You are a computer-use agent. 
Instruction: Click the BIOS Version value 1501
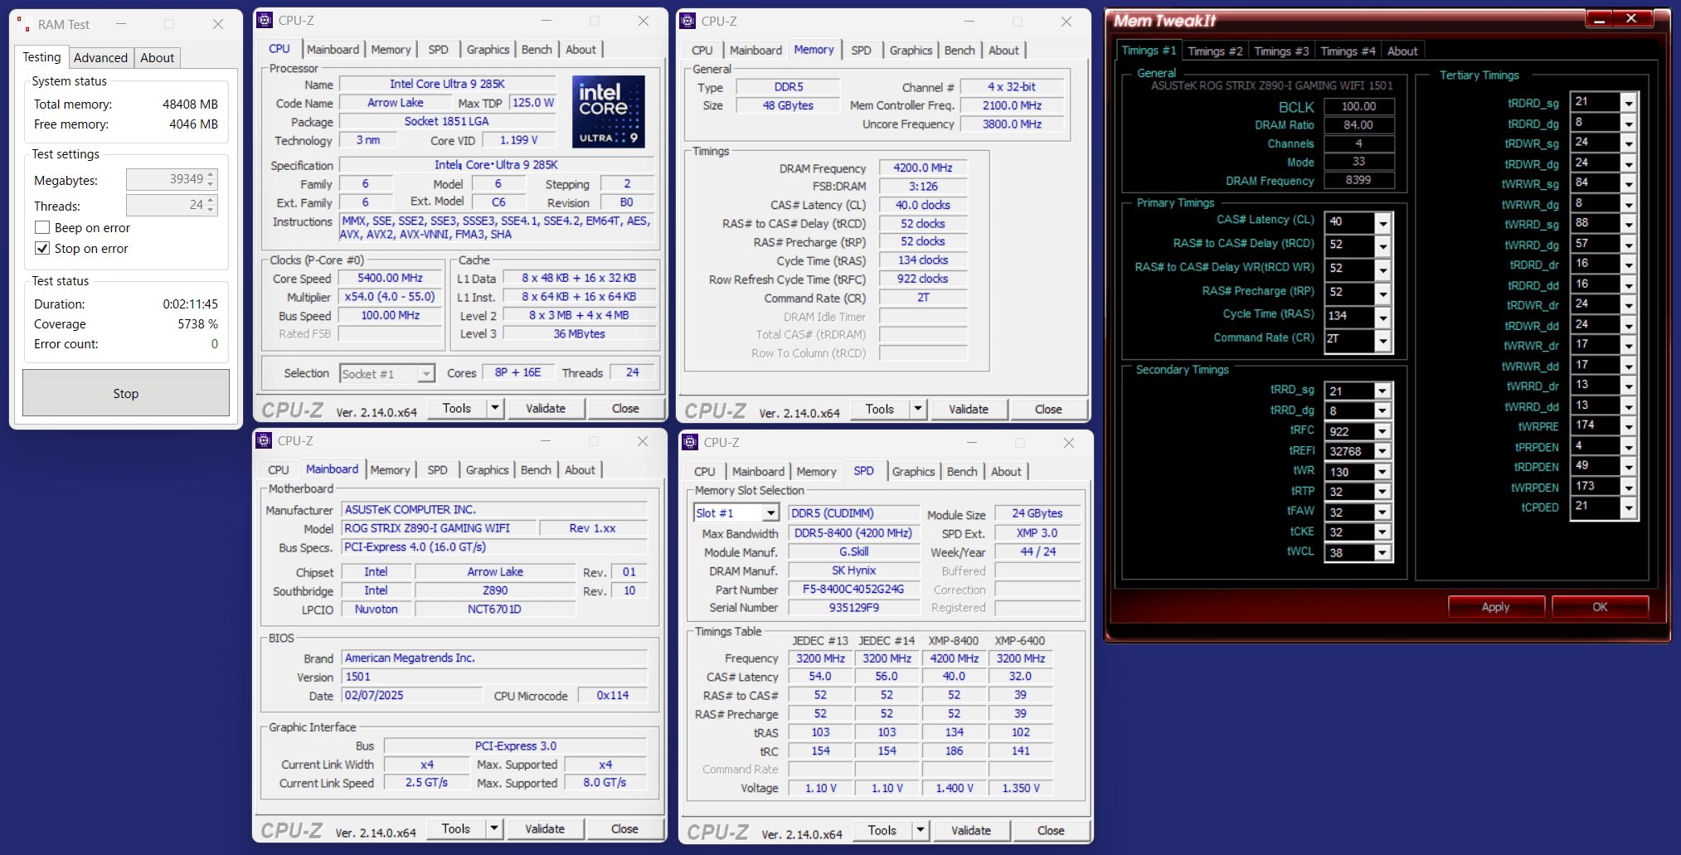click(494, 677)
